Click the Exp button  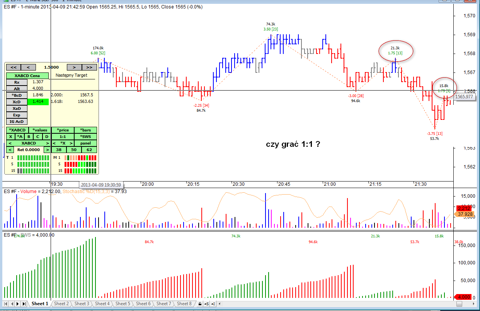point(17,115)
